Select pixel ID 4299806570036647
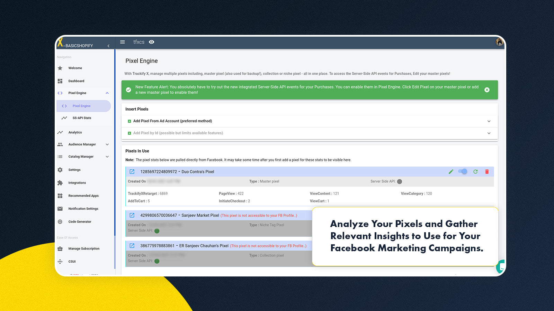The image size is (554, 311). click(x=159, y=215)
